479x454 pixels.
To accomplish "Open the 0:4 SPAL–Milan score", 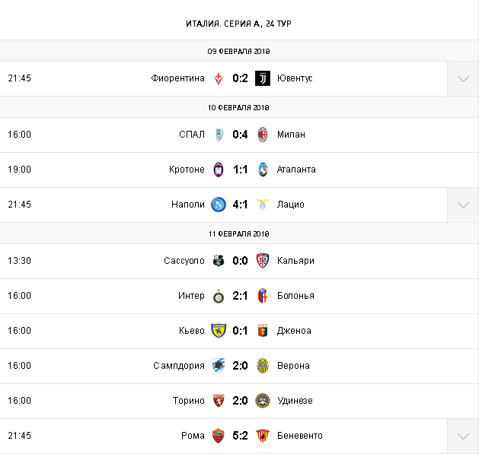I will pyautogui.click(x=241, y=135).
